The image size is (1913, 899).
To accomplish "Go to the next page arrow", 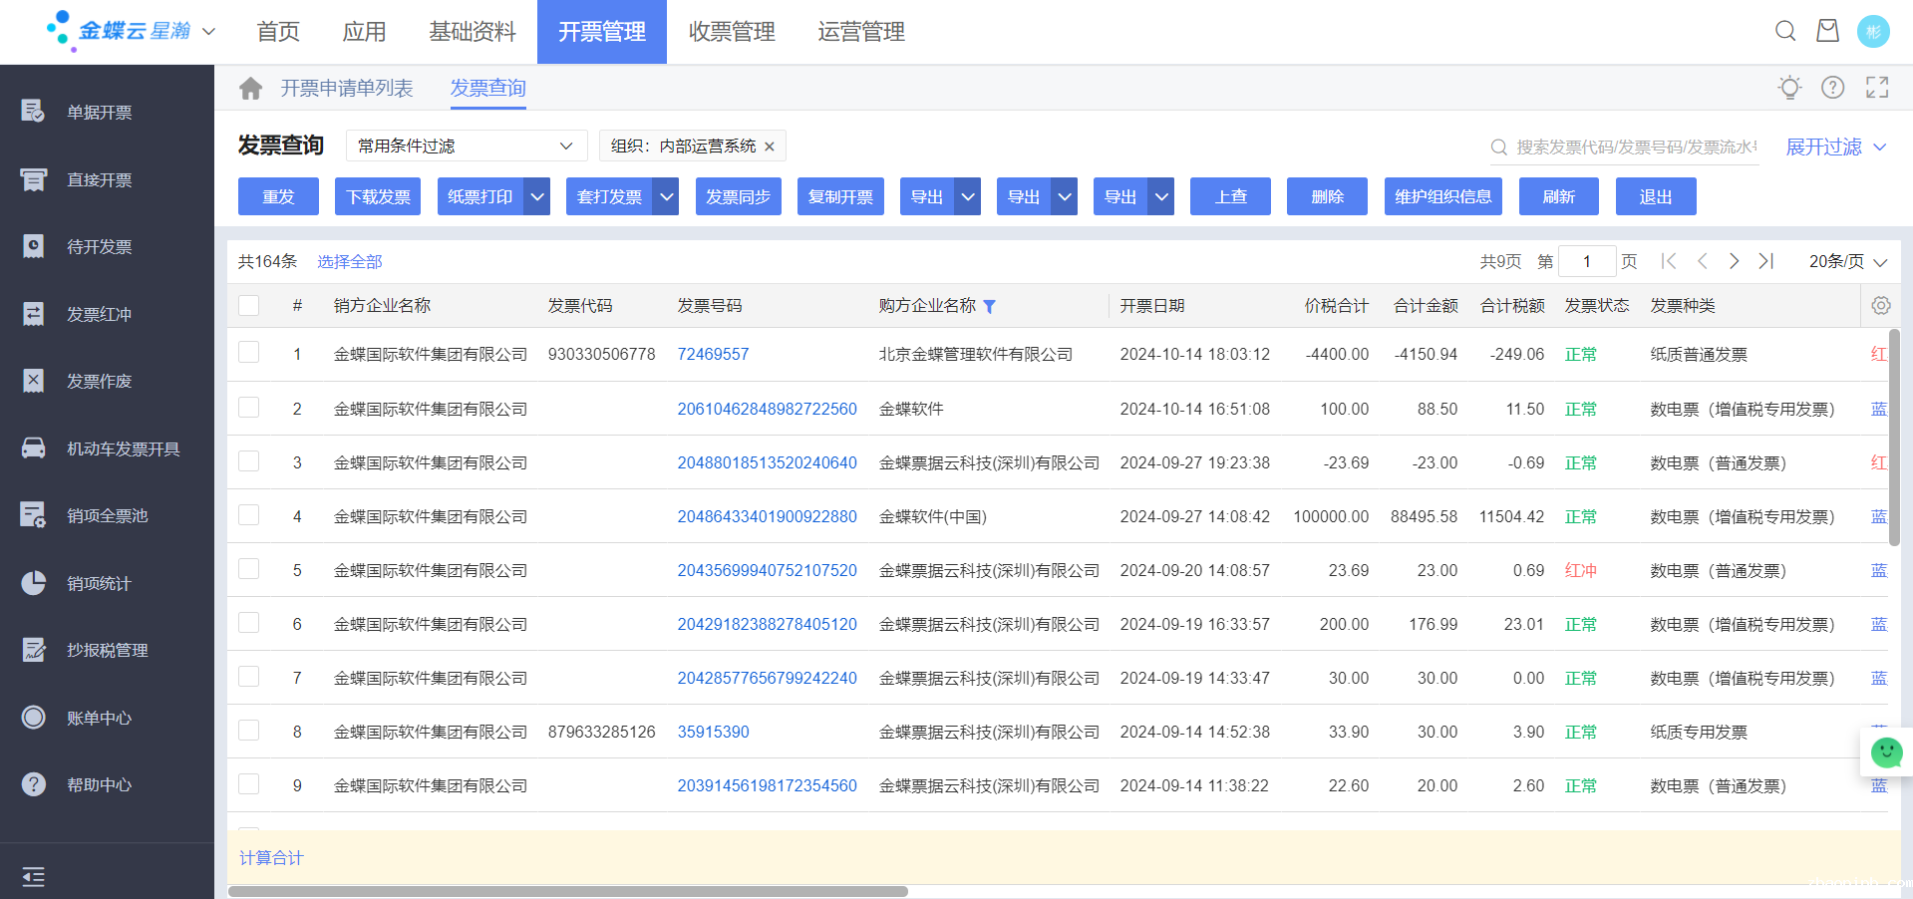I will pyautogui.click(x=1734, y=261).
